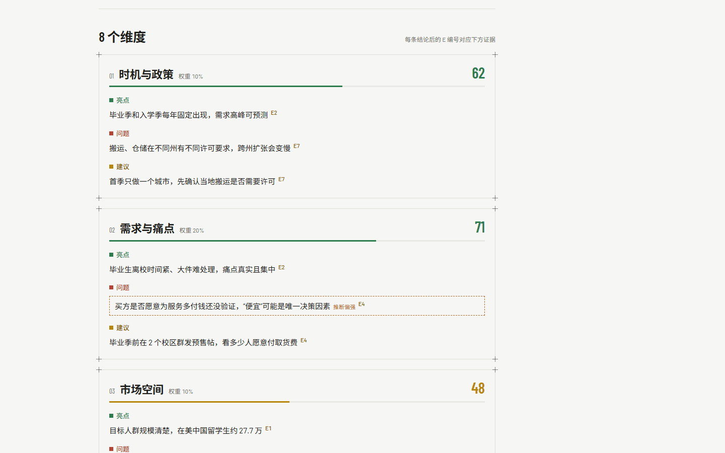Open the E1 citation after 在美中国留学生约 27.7 万
The height and width of the screenshot is (453, 725).
[x=268, y=428]
